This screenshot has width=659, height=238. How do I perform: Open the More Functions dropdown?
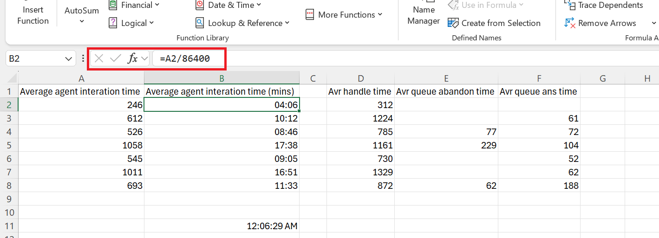344,15
